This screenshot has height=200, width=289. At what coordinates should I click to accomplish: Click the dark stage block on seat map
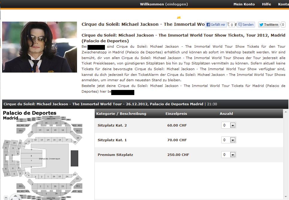coord(74,158)
